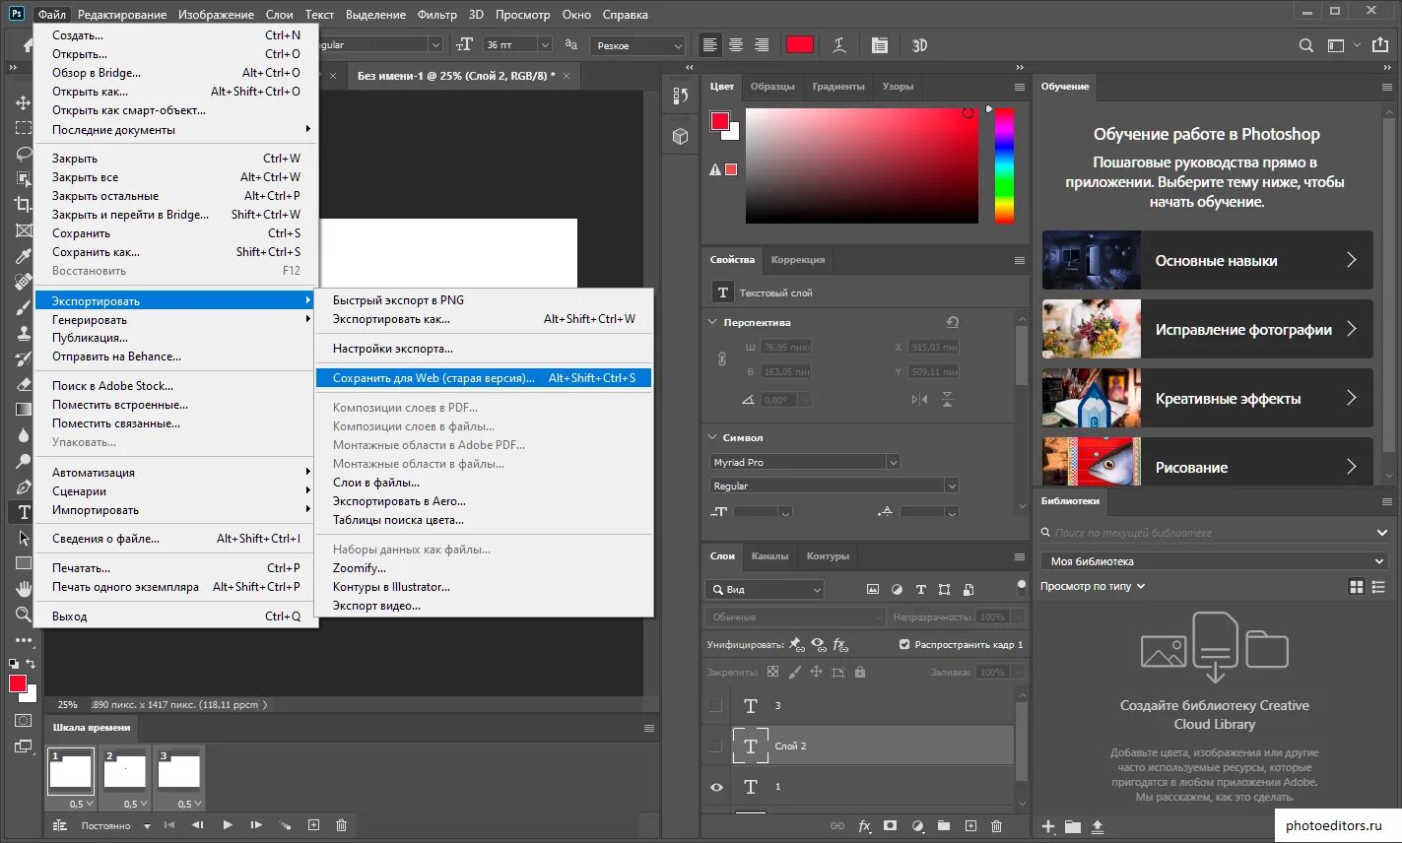Screen dimensions: 1402x843
Task: Open the Вид layer filter dropdown
Action: click(x=765, y=589)
